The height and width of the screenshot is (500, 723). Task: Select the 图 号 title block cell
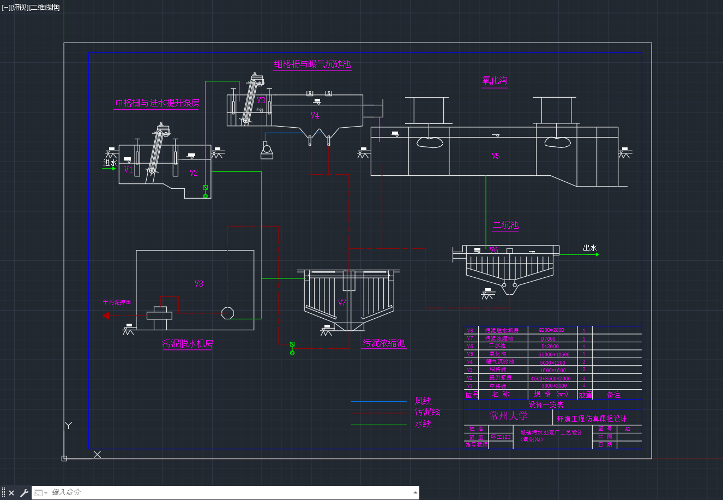(605, 429)
